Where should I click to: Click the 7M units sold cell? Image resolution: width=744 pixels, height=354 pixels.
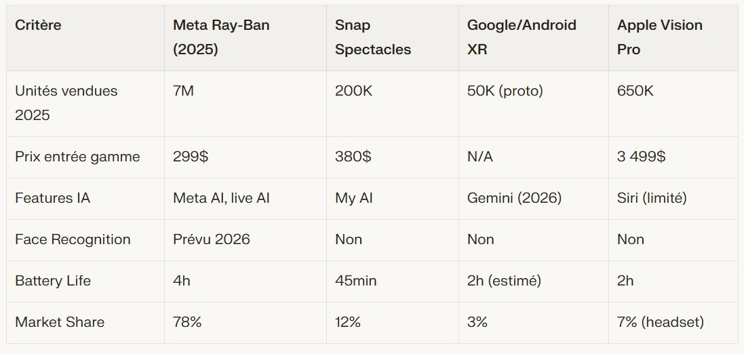coord(184,91)
